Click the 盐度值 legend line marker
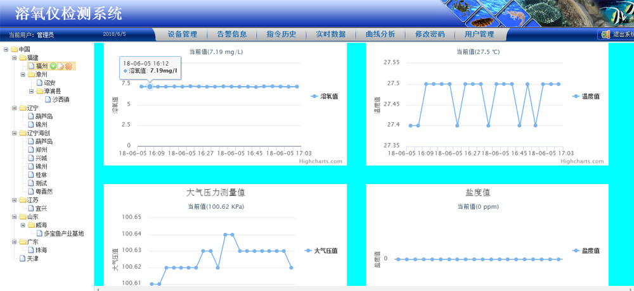This screenshot has height=291, width=634. click(575, 251)
